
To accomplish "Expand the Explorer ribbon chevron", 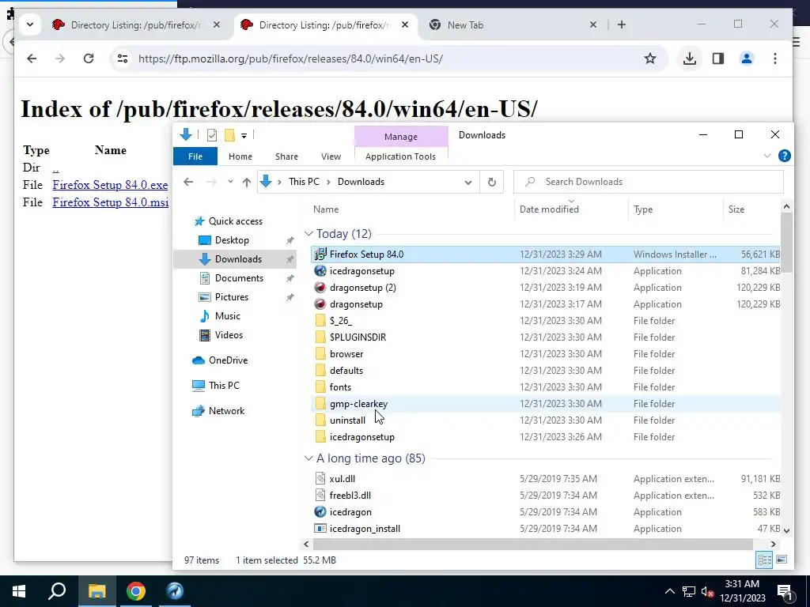I will (767, 156).
